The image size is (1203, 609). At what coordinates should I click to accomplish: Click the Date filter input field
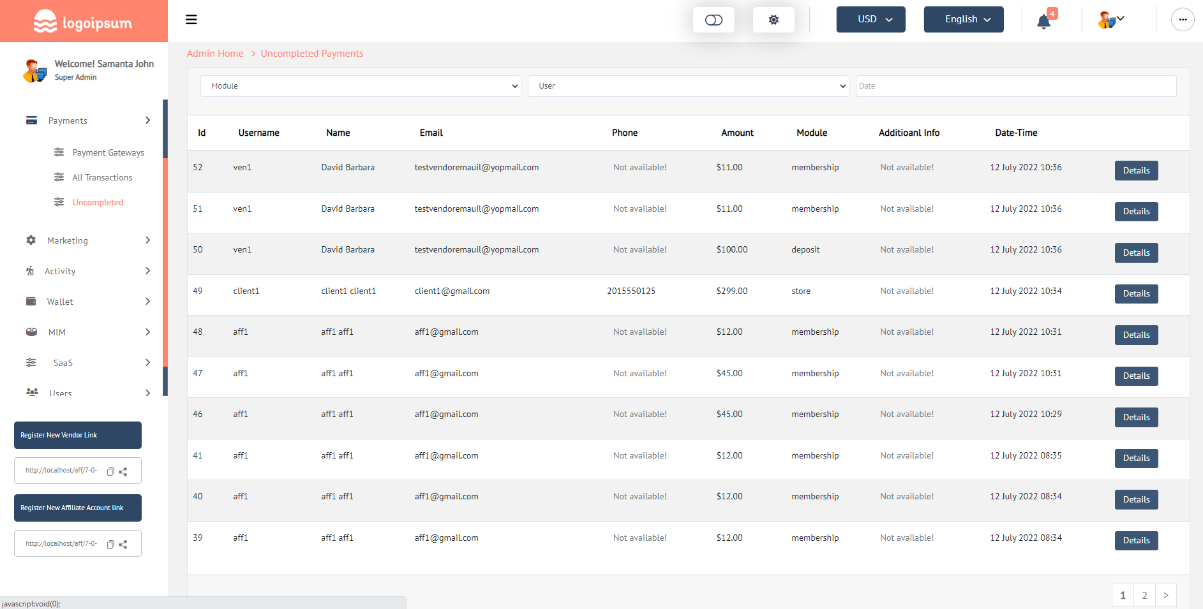1016,85
